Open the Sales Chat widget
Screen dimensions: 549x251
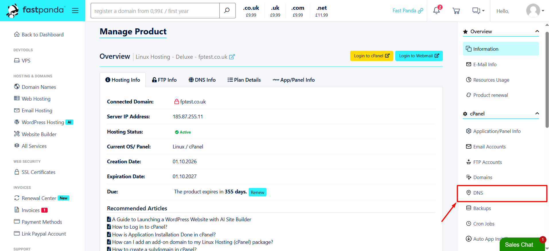click(x=522, y=244)
